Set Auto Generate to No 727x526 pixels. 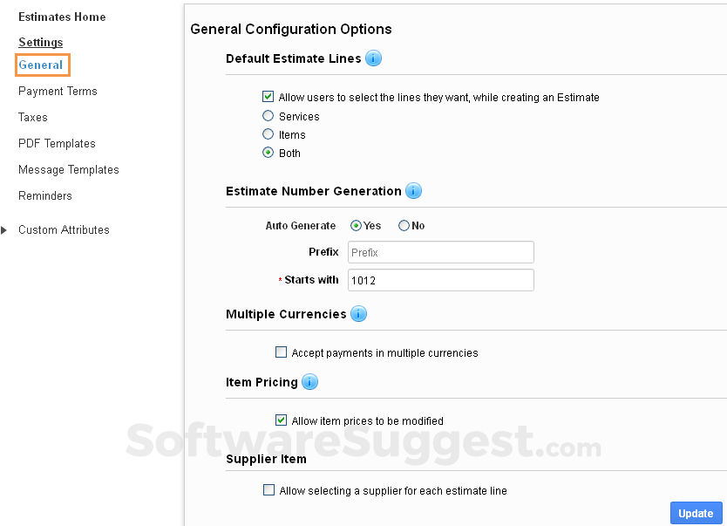click(x=402, y=225)
